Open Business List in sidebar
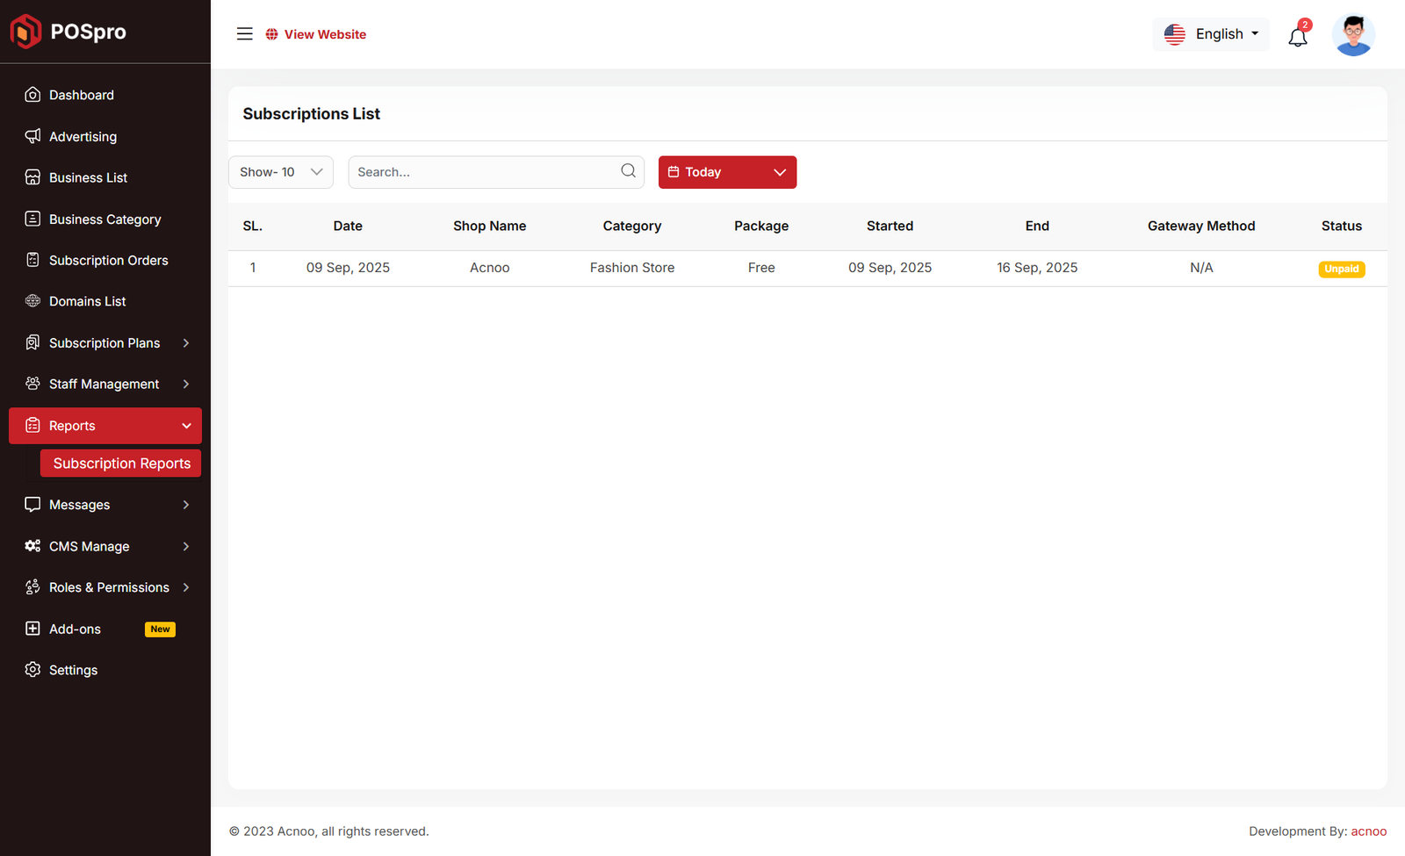This screenshot has width=1405, height=856. click(x=88, y=177)
